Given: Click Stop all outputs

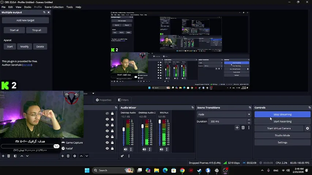Looking at the screenshot, I should pos(37,30).
